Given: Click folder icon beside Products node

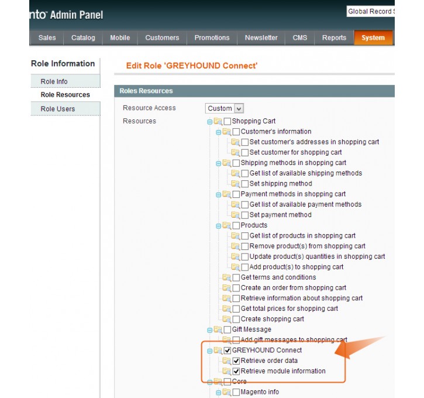Looking at the screenshot, I should click(x=226, y=225).
